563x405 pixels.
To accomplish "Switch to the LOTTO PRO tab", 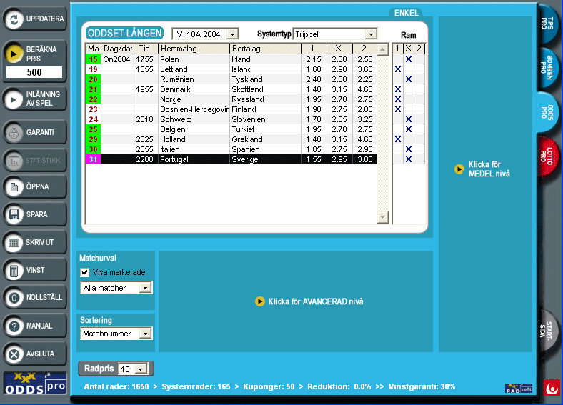I will pos(548,155).
